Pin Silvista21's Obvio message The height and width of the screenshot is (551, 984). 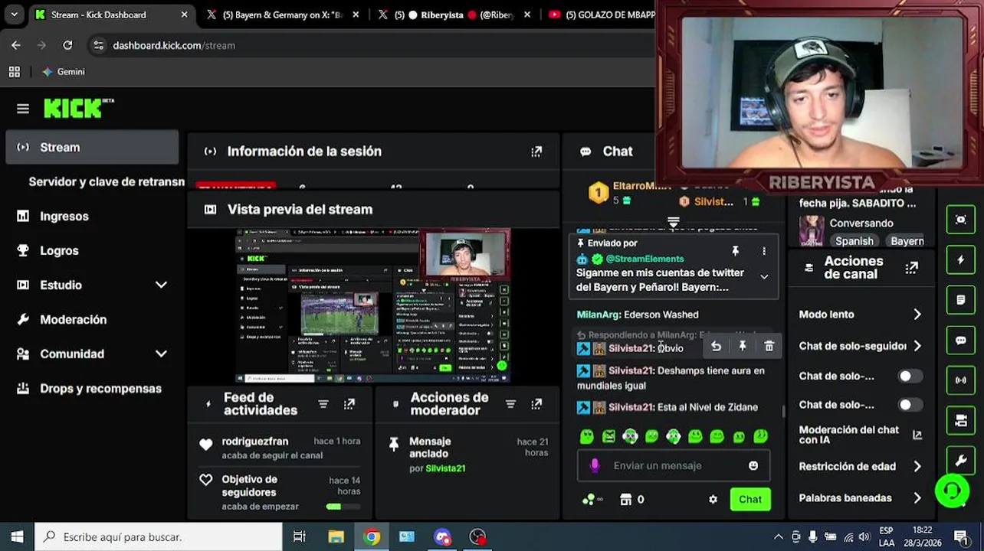[x=743, y=347]
